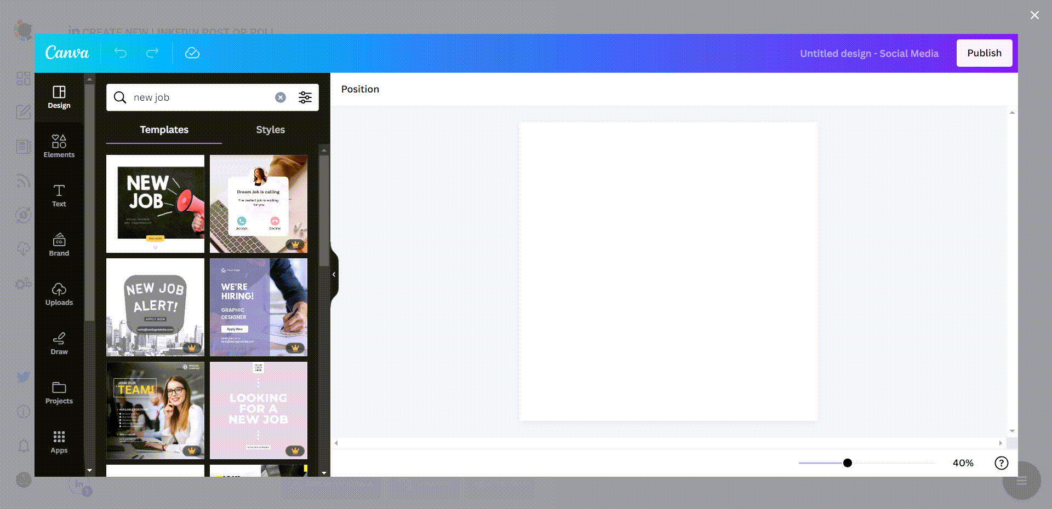Select the Draw tool

pos(59,343)
